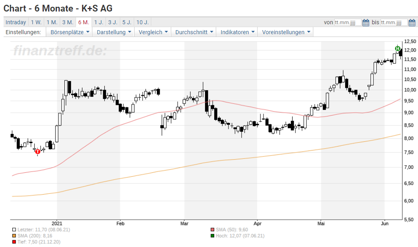Click the 'Chart - 6 Monate - K+S AG' heading
Screen dimensions: 418x247
(x=58, y=8)
